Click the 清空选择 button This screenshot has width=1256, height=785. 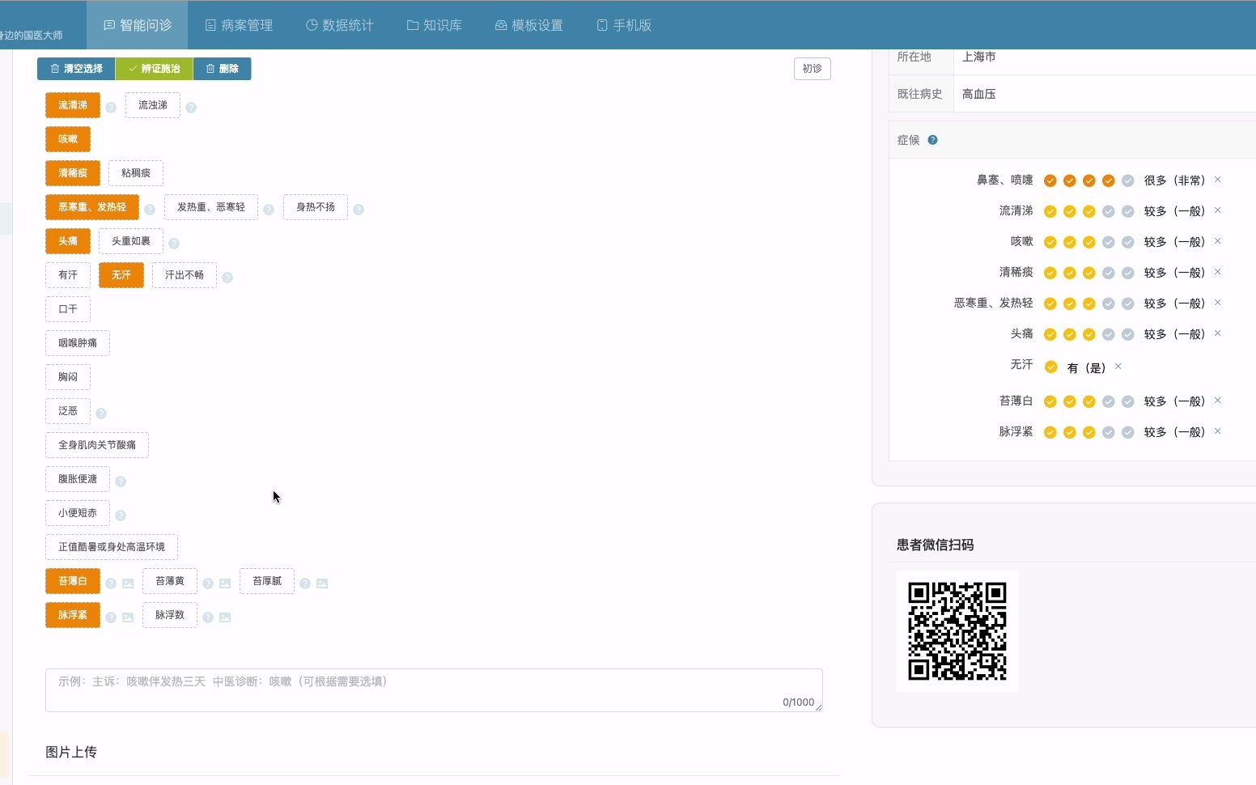[x=76, y=69]
